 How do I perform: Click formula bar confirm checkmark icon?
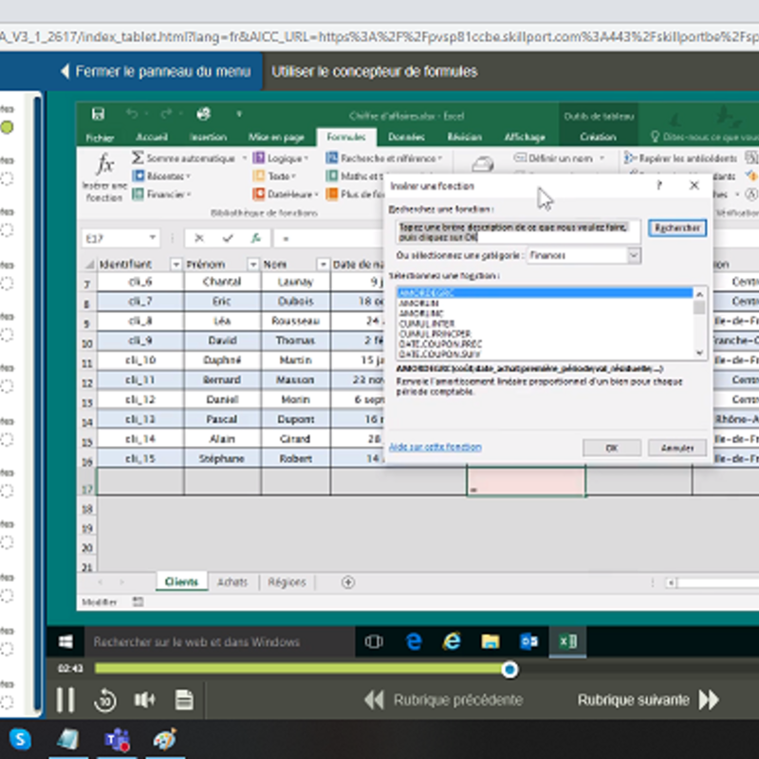pos(228,238)
